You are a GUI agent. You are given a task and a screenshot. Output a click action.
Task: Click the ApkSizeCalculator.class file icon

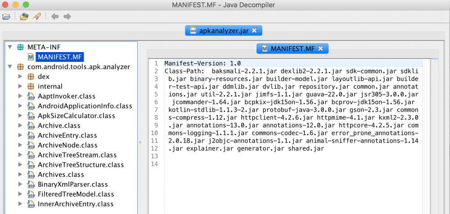click(x=31, y=116)
